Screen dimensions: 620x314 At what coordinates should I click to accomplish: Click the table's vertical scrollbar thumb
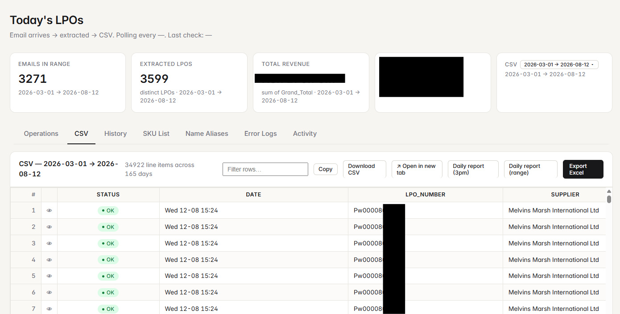pos(609,199)
